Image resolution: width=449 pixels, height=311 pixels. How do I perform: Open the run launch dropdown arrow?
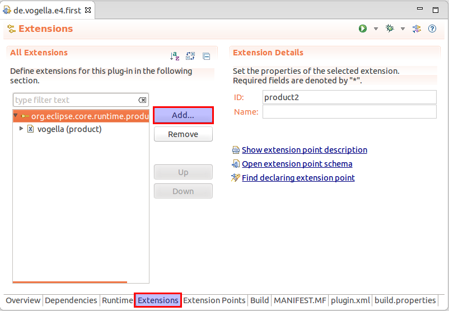(376, 29)
